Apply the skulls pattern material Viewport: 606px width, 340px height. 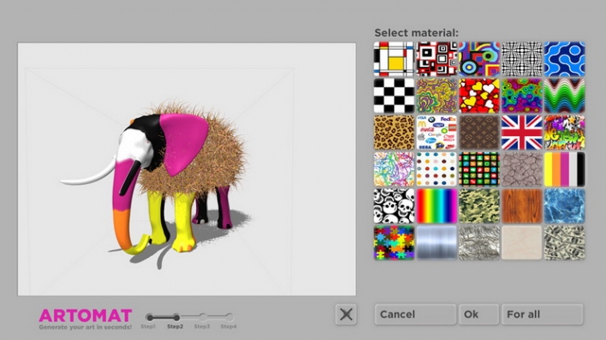coord(393,206)
